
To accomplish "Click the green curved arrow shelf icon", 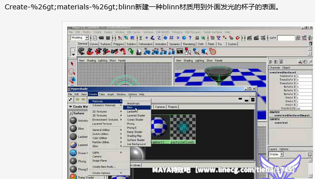I will (x=131, y=51).
